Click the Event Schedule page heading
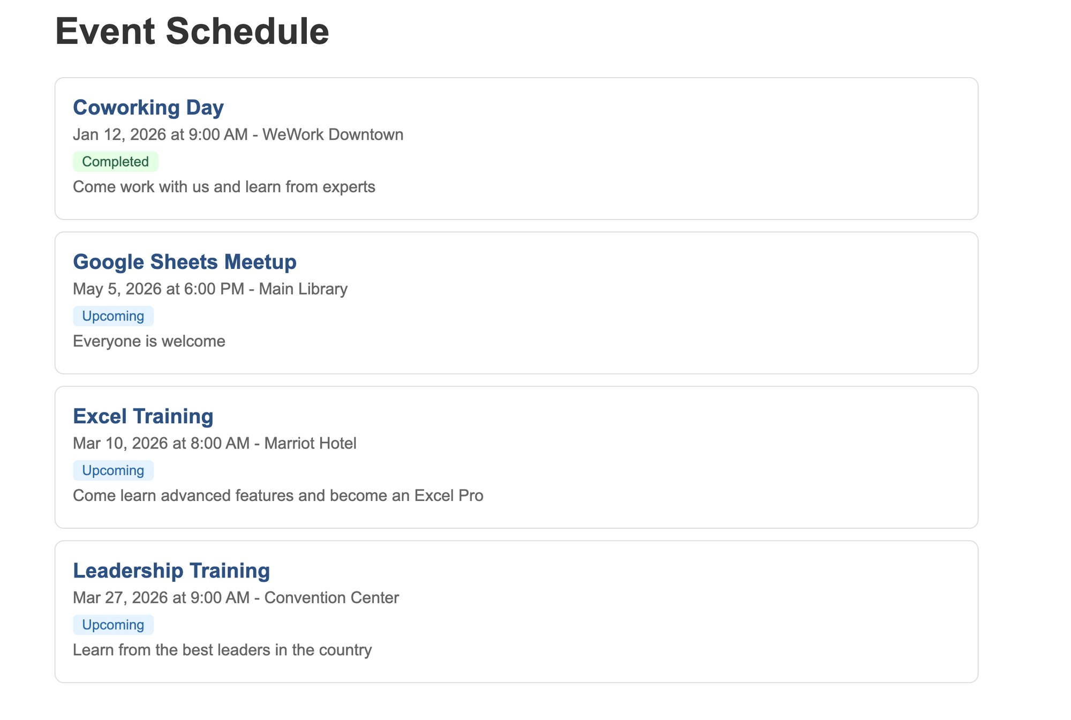 [192, 31]
